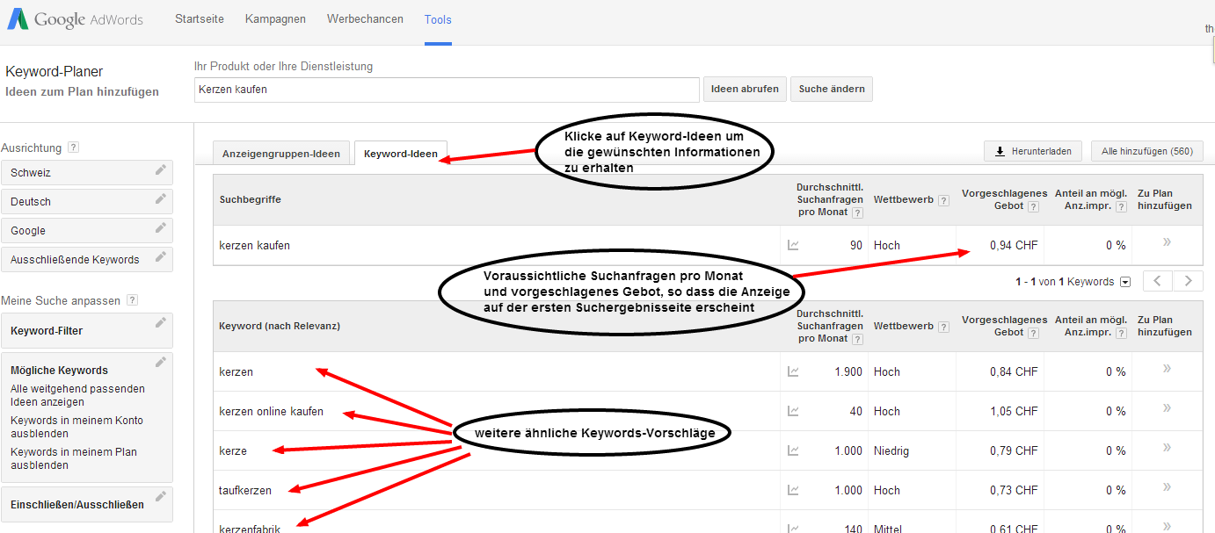Select the Deutsch language option

(87, 202)
